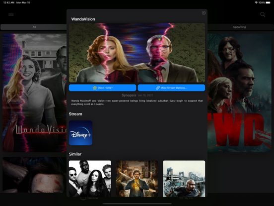The height and width of the screenshot is (206, 274).
Task: Open the hamburger menu icon
Action: 11,14
